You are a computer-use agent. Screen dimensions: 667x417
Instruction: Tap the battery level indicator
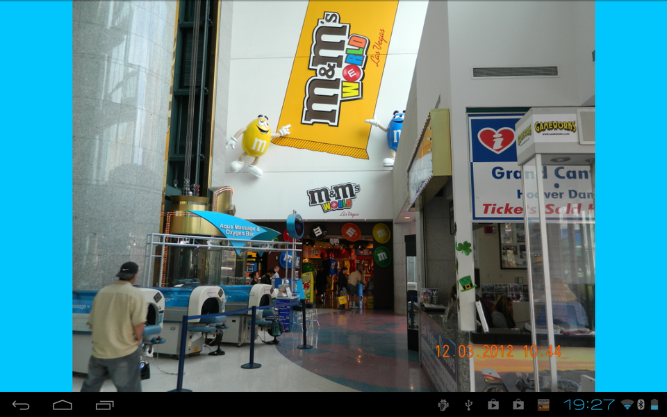click(654, 404)
